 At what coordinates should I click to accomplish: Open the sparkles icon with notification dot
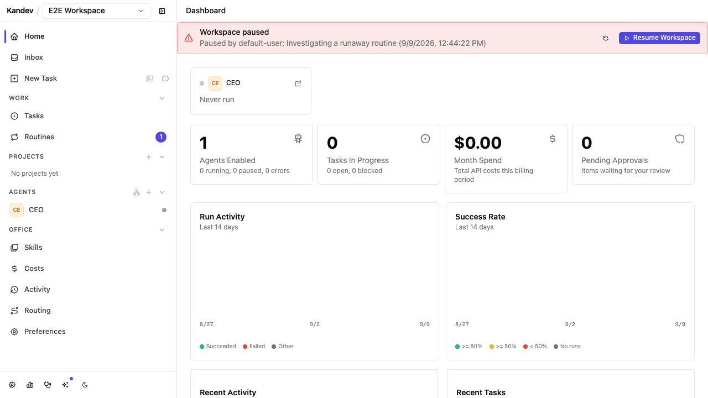coord(66,385)
